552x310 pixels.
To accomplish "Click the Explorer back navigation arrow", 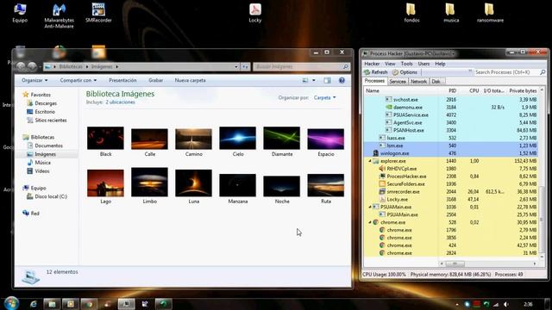I will 21,66.
